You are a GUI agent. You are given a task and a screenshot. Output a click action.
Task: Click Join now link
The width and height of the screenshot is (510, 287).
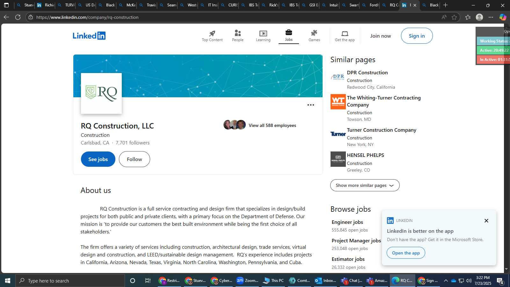tap(380, 36)
